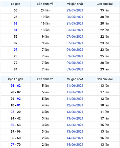Open date link in the row for 52
The height and width of the screenshot is (148, 120).
tap(75, 36)
